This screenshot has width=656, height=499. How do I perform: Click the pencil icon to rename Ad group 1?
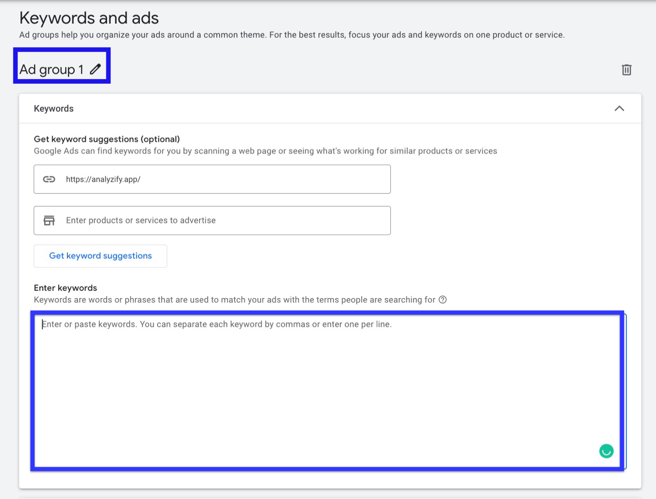point(95,69)
